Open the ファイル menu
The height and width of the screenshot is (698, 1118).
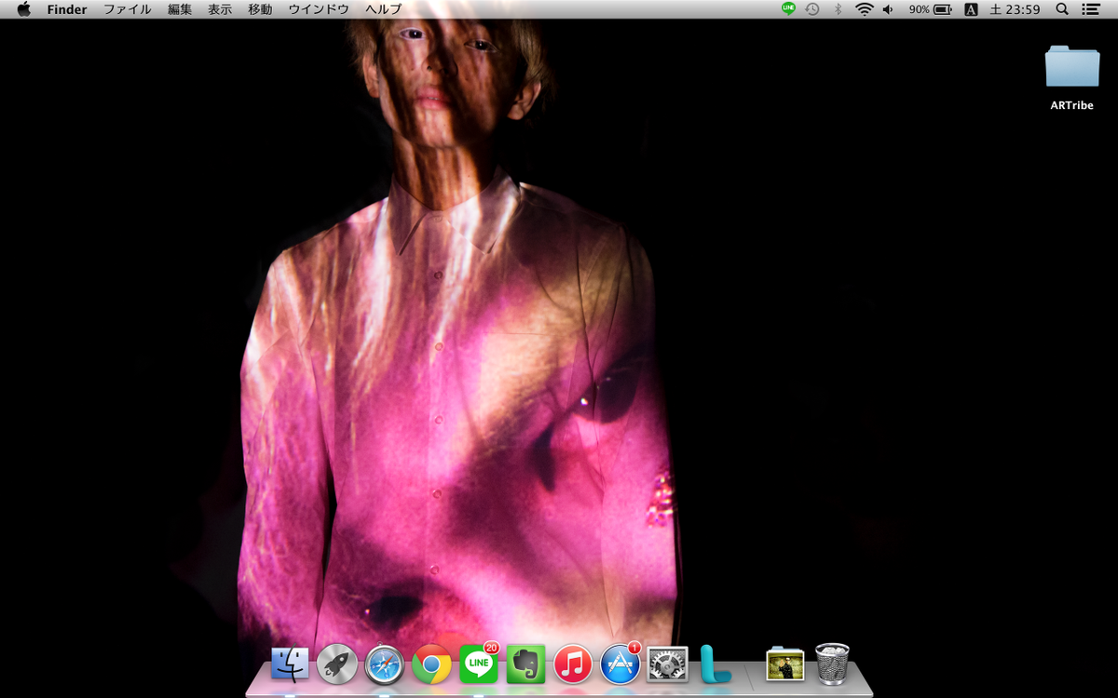point(127,9)
